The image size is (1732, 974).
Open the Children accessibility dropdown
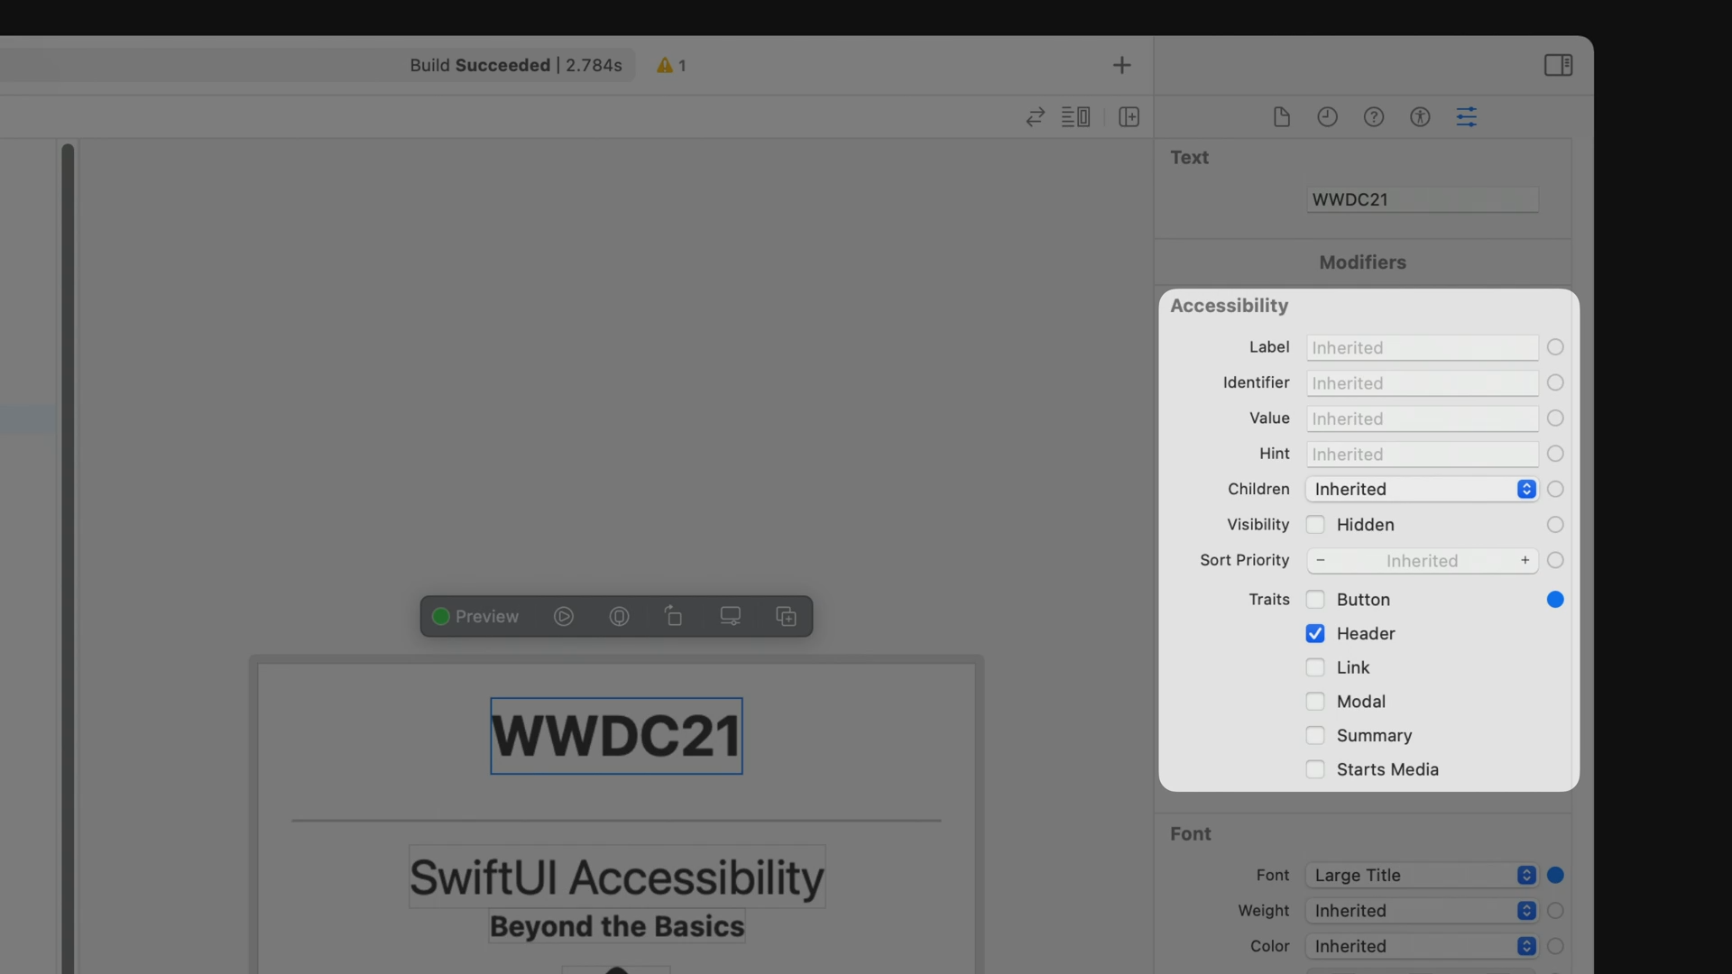(x=1423, y=489)
